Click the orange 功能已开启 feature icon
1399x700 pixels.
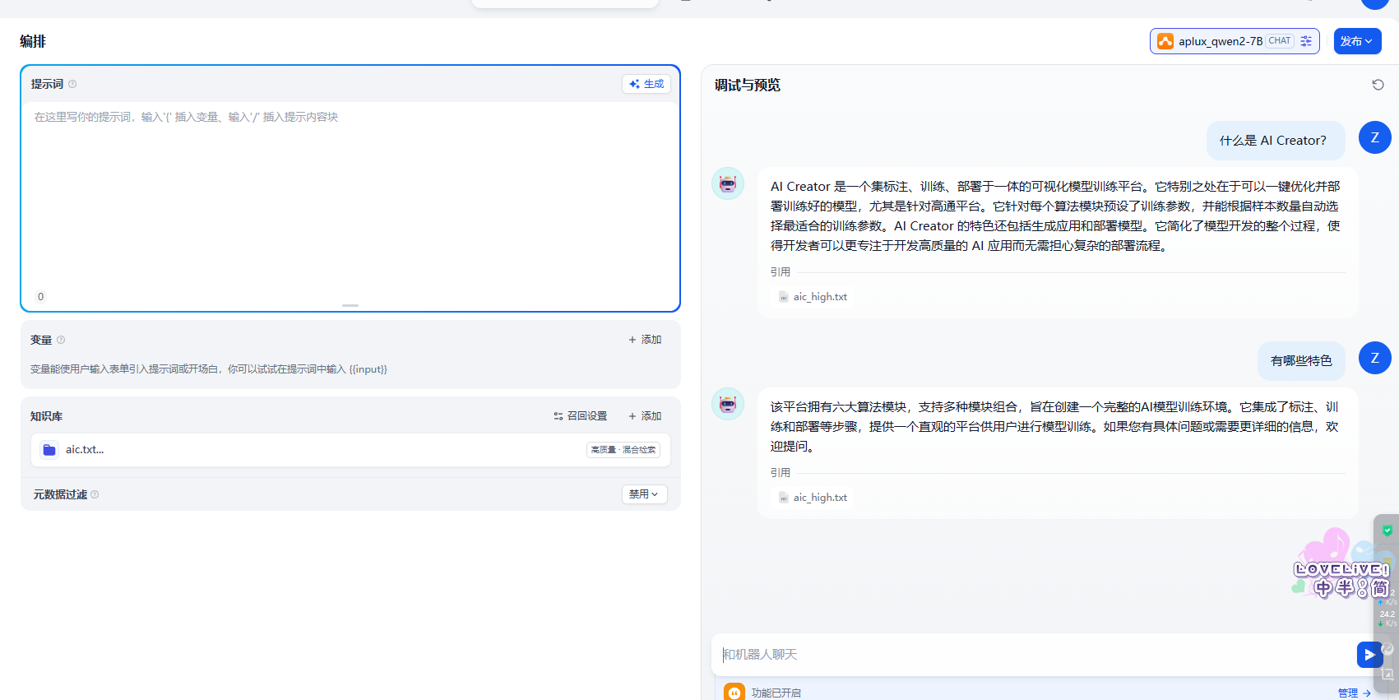tap(734, 693)
